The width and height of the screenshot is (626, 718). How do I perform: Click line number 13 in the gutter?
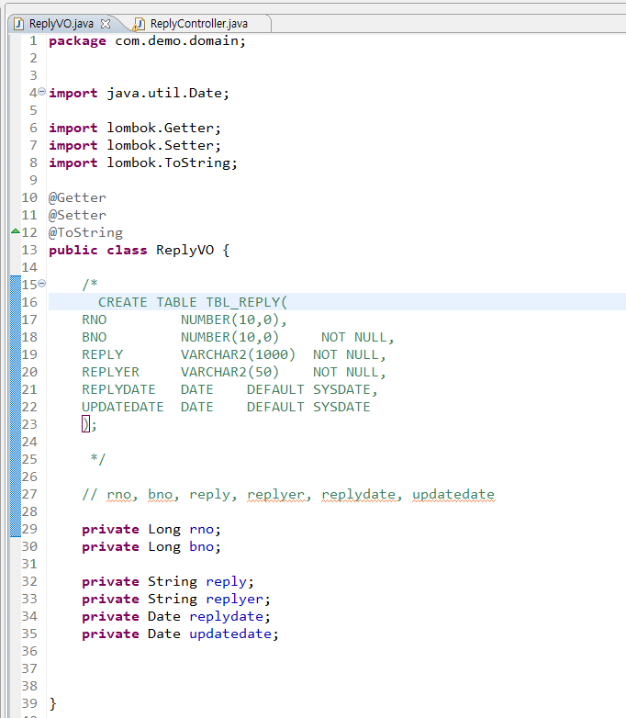29,251
